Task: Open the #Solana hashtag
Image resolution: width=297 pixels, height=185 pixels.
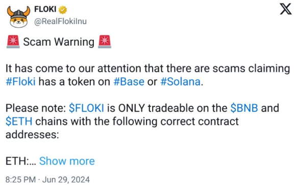Action: point(180,82)
